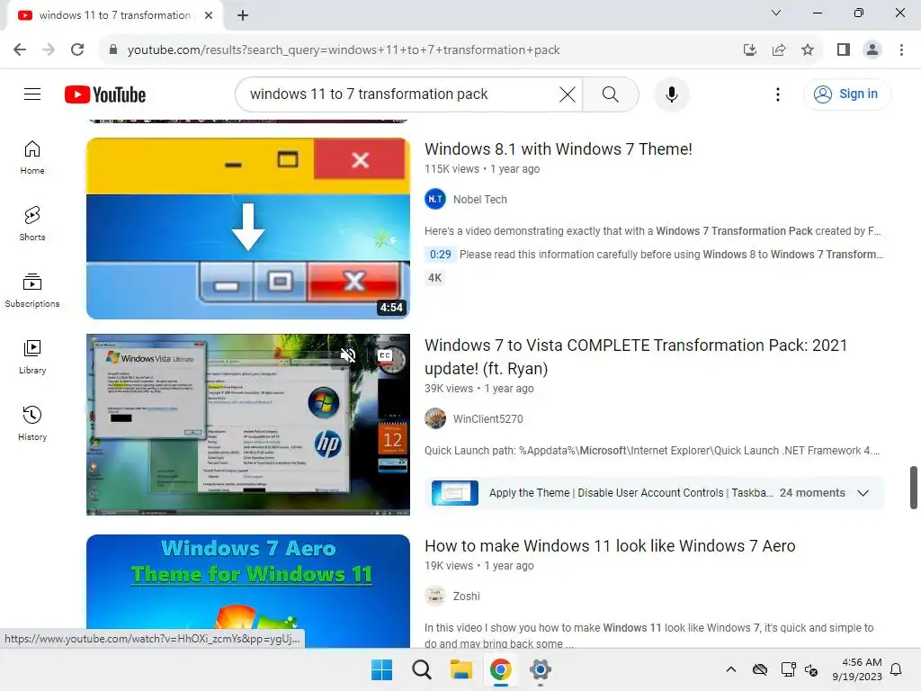The width and height of the screenshot is (921, 691).
Task: Open Windows 8.1 with Windows 7 Theme video
Action: point(558,149)
